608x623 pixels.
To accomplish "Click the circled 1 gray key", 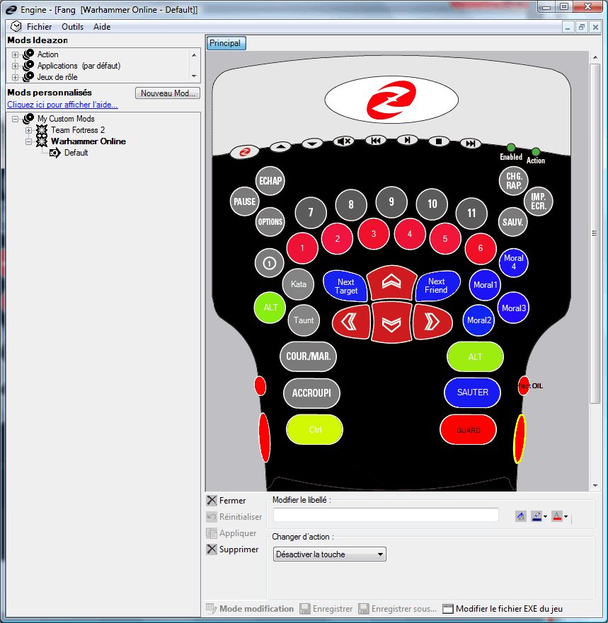I will tap(269, 263).
